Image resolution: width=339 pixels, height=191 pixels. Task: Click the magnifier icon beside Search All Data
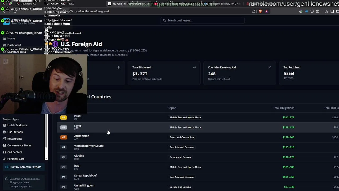click(5, 52)
